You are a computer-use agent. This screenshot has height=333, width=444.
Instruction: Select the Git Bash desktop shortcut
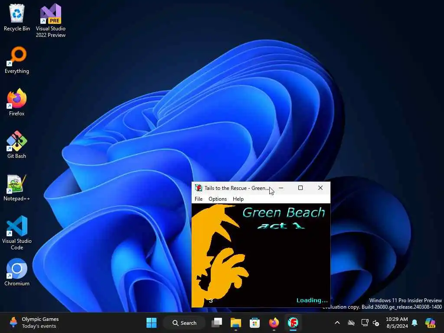tap(17, 145)
